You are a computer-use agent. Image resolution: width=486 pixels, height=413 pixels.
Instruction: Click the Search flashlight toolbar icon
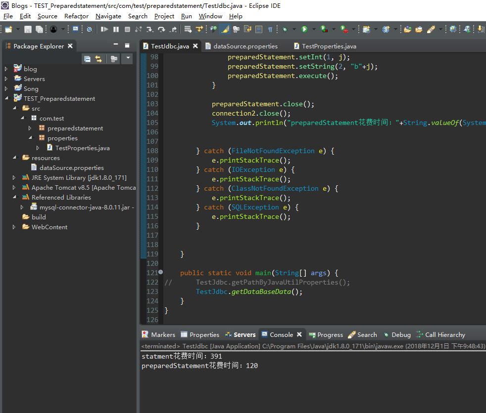(x=431, y=29)
